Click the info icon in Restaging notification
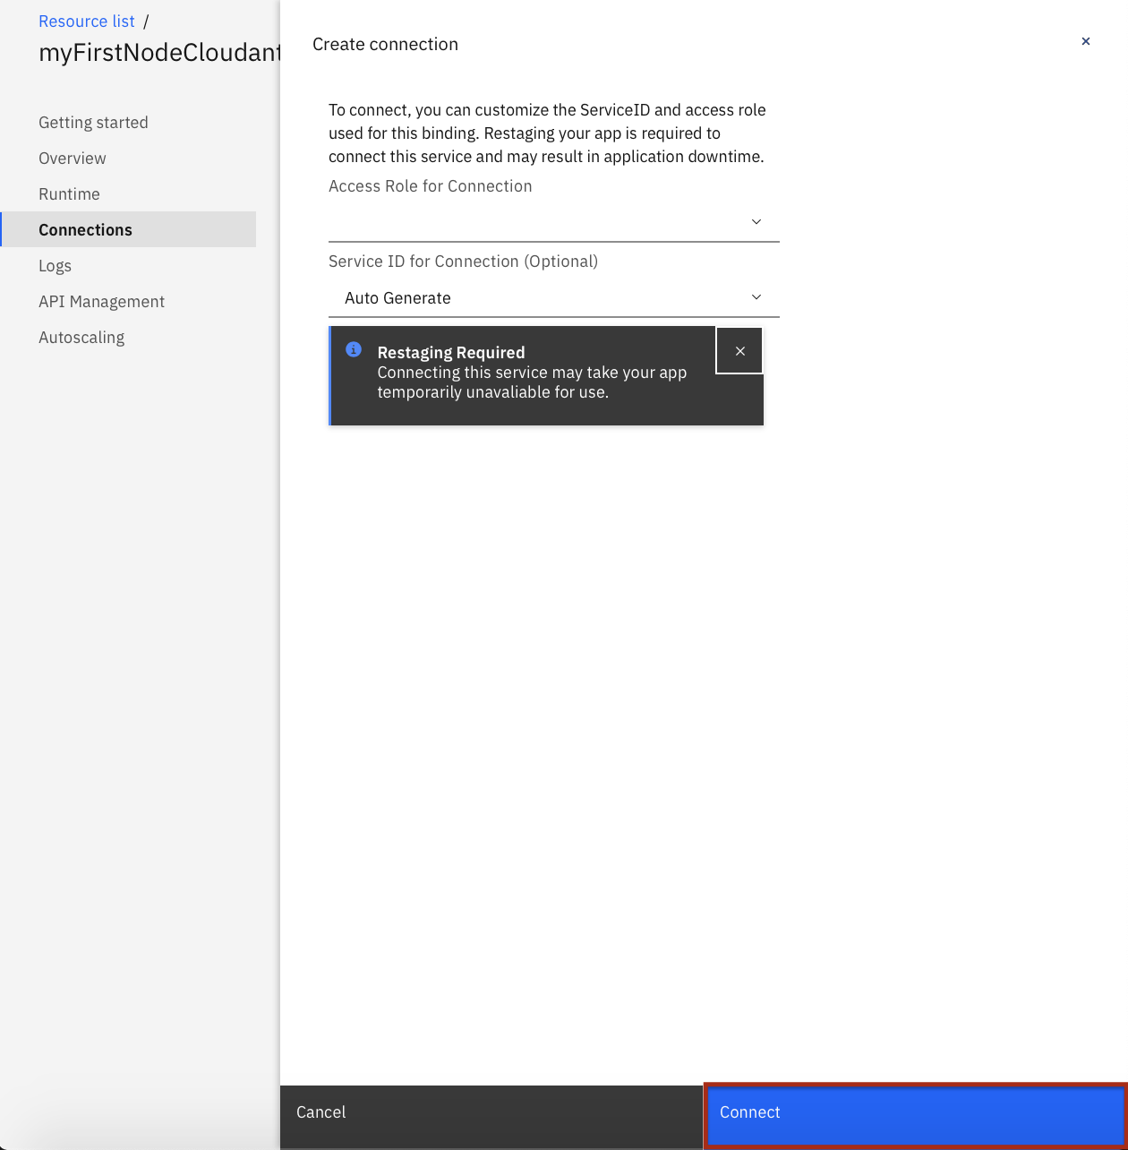Screen dimensions: 1128x1150 tap(354, 349)
